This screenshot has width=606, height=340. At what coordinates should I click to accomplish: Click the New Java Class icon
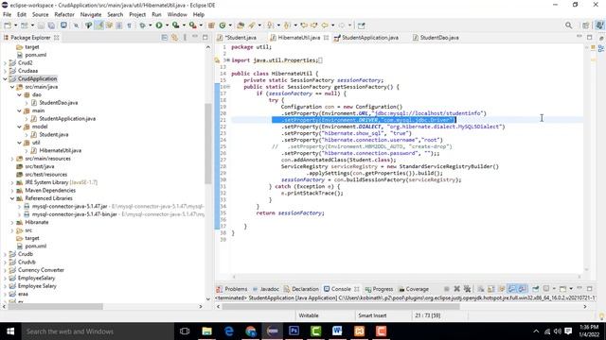223,25
